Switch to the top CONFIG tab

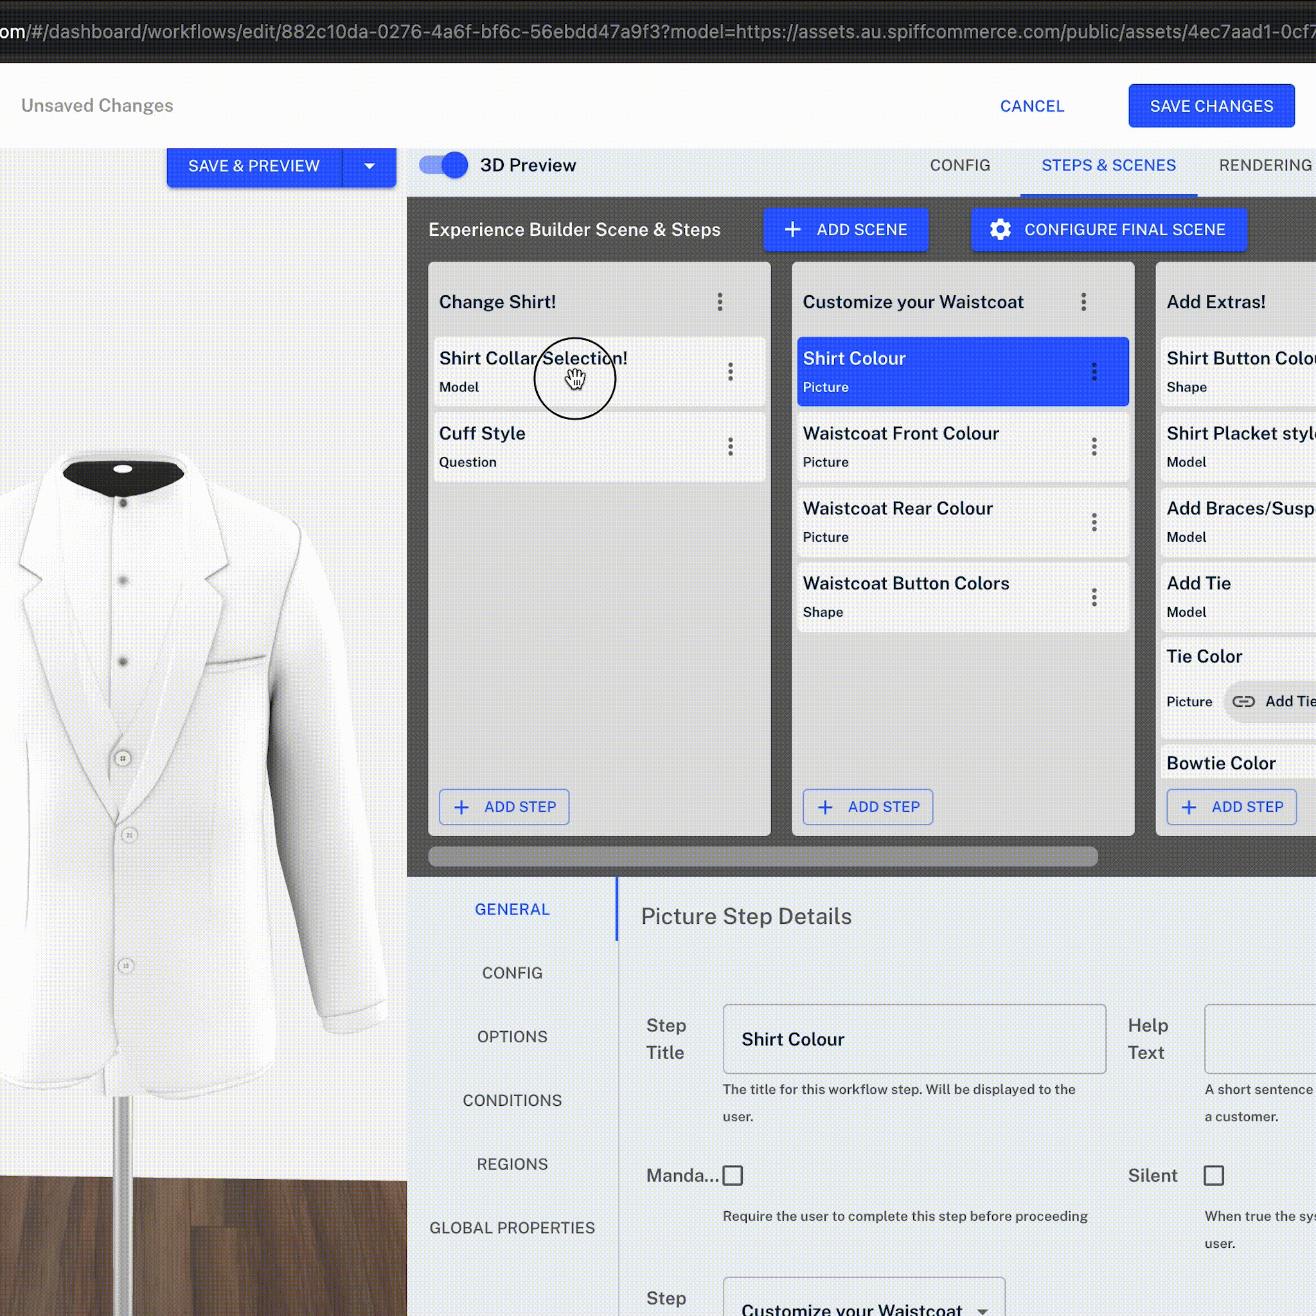point(960,166)
